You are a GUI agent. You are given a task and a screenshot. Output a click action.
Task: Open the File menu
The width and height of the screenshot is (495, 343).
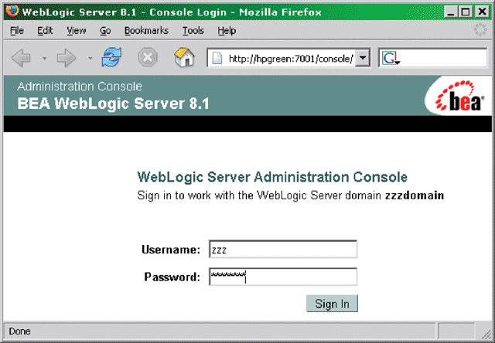[17, 31]
